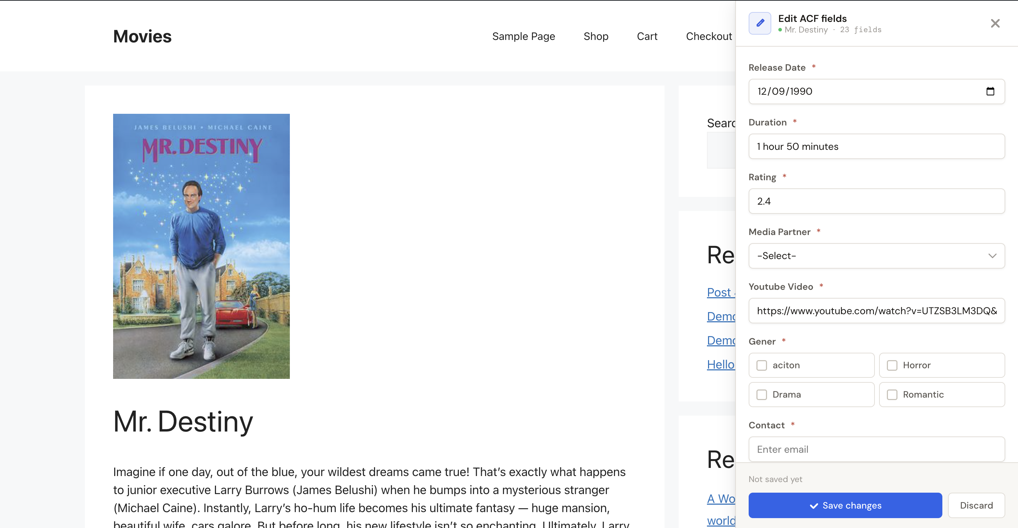Open the Post link in sidebar
Image resolution: width=1018 pixels, height=528 pixels.
[x=720, y=293]
